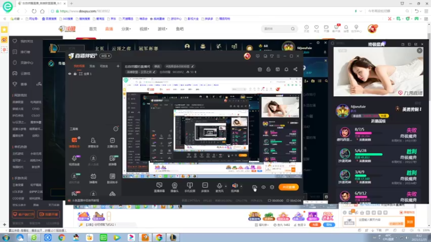Click the orange start broadcast button
Screen dimensions: 431x242
pos(288,187)
